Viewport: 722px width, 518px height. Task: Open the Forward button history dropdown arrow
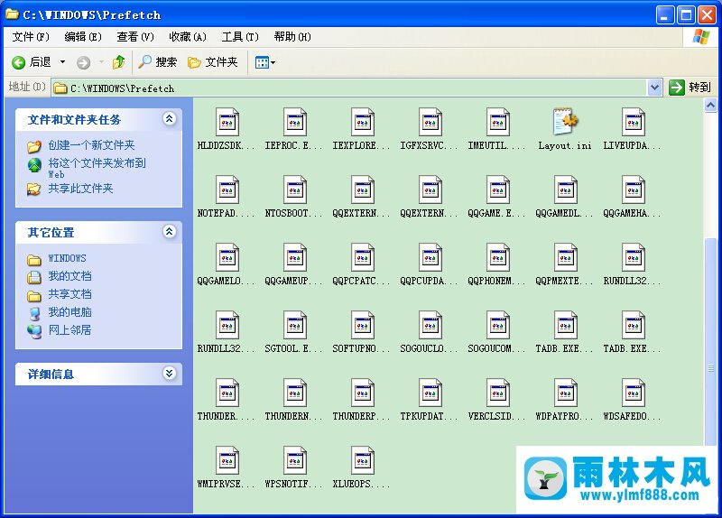click(x=101, y=62)
